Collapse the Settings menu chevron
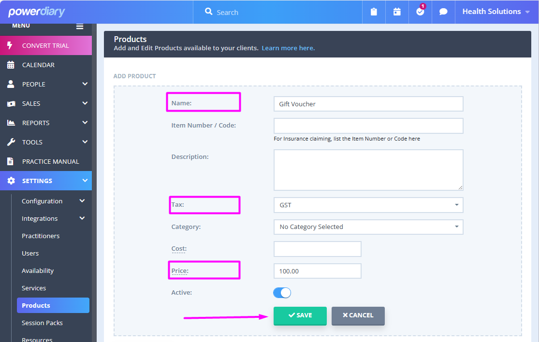539x342 pixels. click(x=85, y=180)
